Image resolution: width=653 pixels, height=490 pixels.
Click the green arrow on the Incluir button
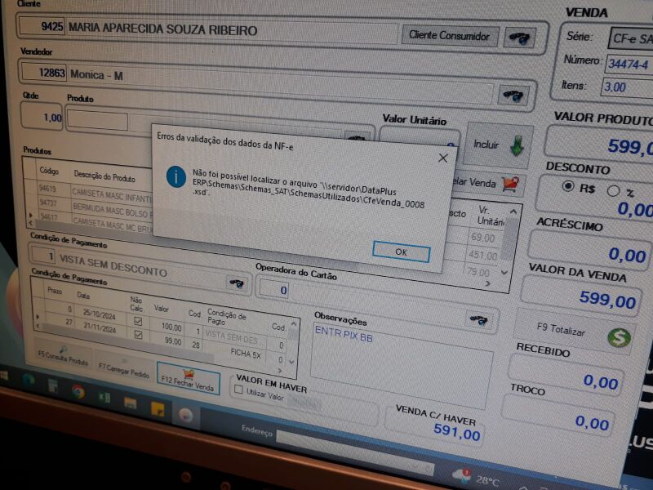pos(517,146)
